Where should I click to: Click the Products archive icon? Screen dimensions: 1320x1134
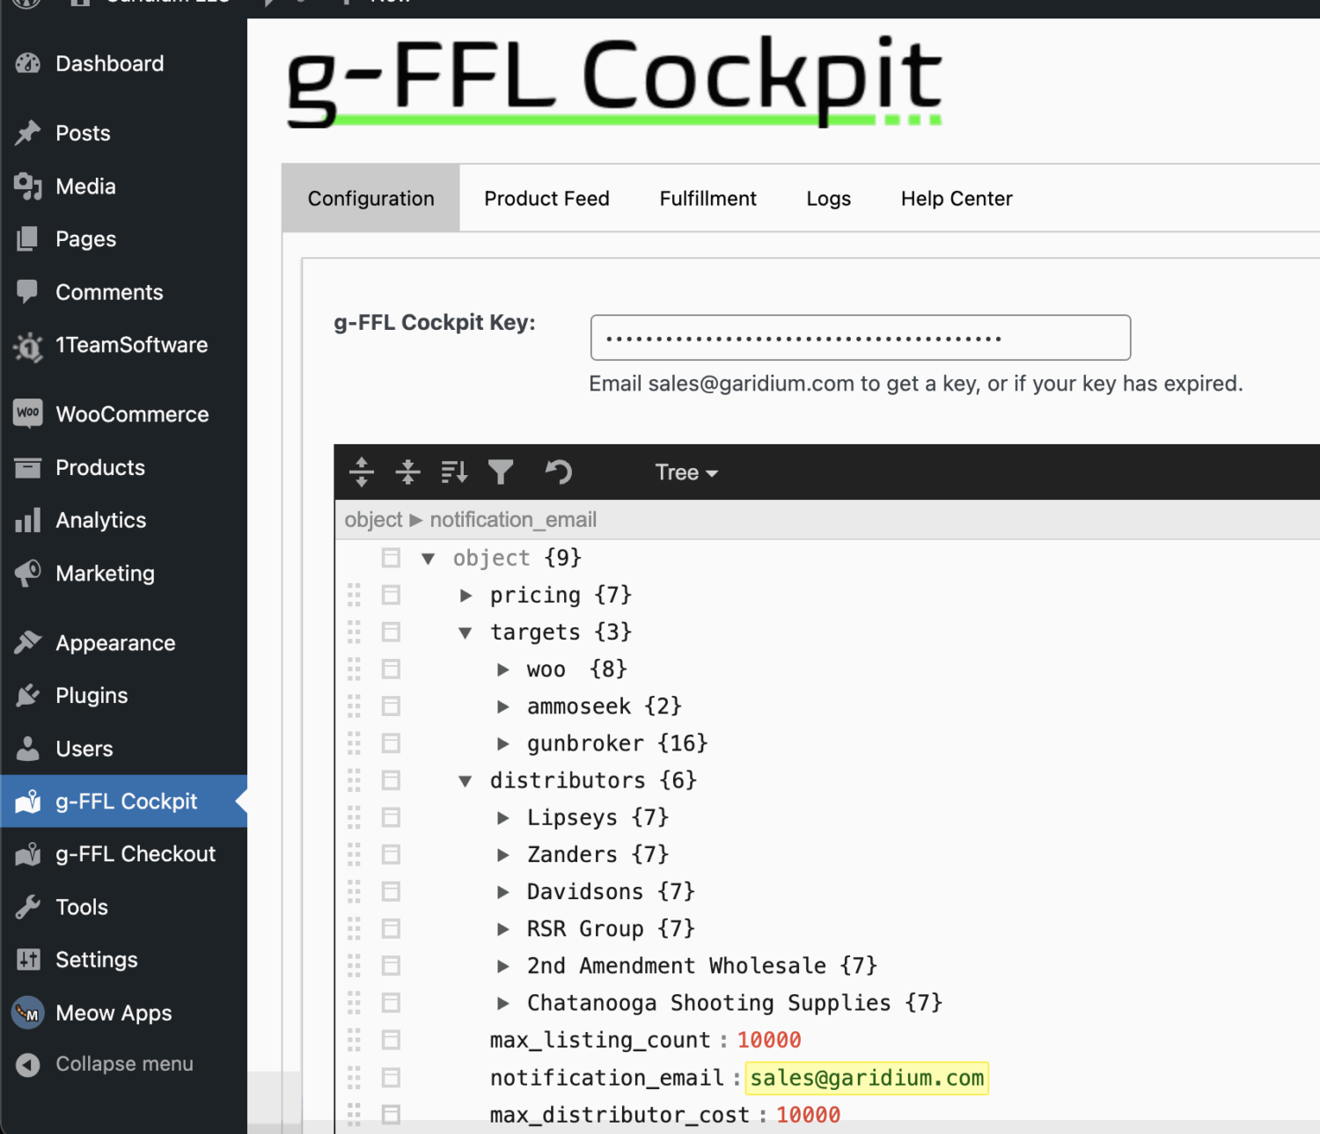[x=28, y=467]
